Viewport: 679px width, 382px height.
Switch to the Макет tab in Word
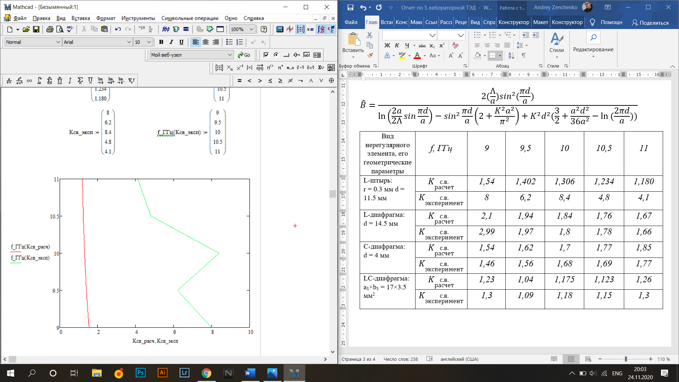pyautogui.click(x=540, y=22)
